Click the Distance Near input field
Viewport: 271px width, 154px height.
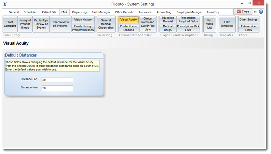pyautogui.click(x=57, y=88)
